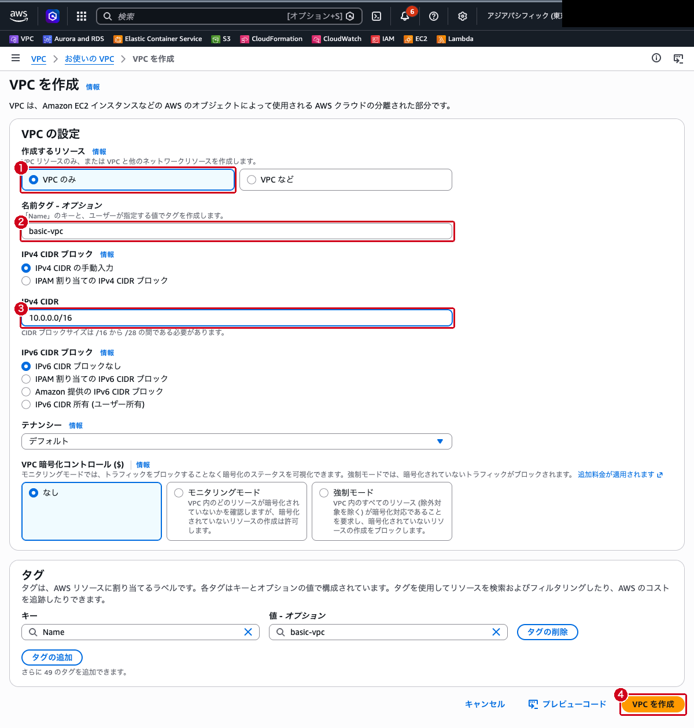Viewport: 694px width, 728px height.
Task: Toggle the hamburger side navigation menu
Action: [16, 58]
